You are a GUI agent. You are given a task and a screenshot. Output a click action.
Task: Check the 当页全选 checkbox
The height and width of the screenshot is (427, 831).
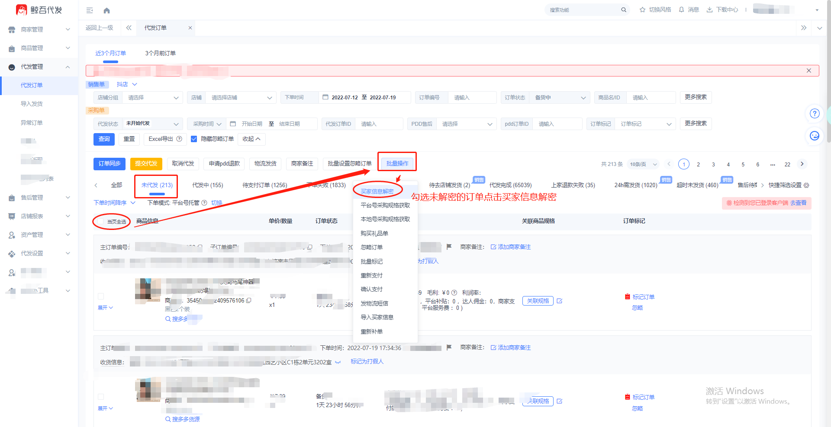coord(101,221)
